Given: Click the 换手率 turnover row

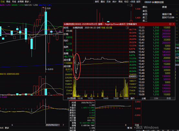Looking at the screenshot, I should click(x=82, y=128).
